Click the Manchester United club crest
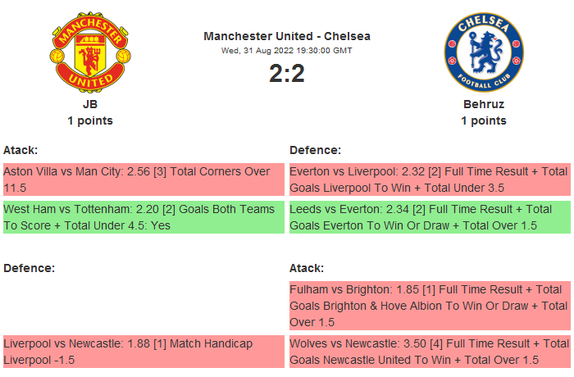574x377 pixels. pos(89,54)
